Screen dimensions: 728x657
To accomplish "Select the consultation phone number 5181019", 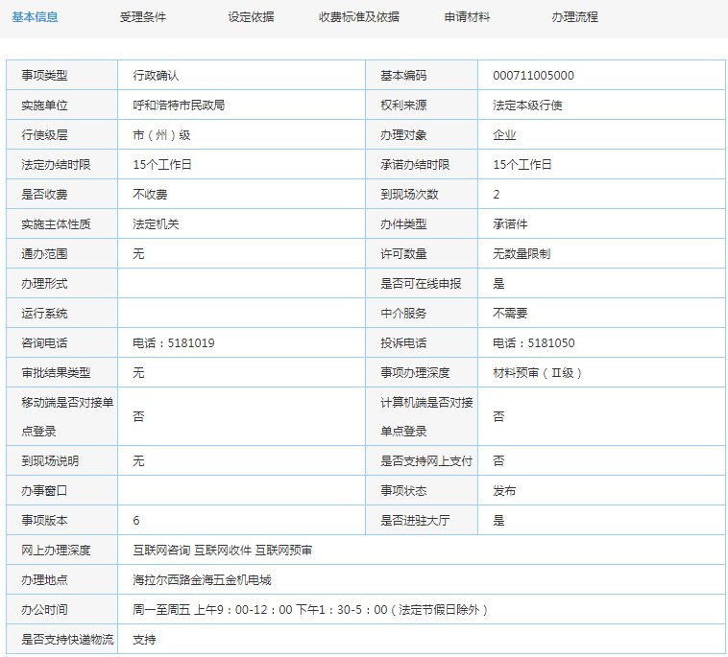I will coord(174,343).
